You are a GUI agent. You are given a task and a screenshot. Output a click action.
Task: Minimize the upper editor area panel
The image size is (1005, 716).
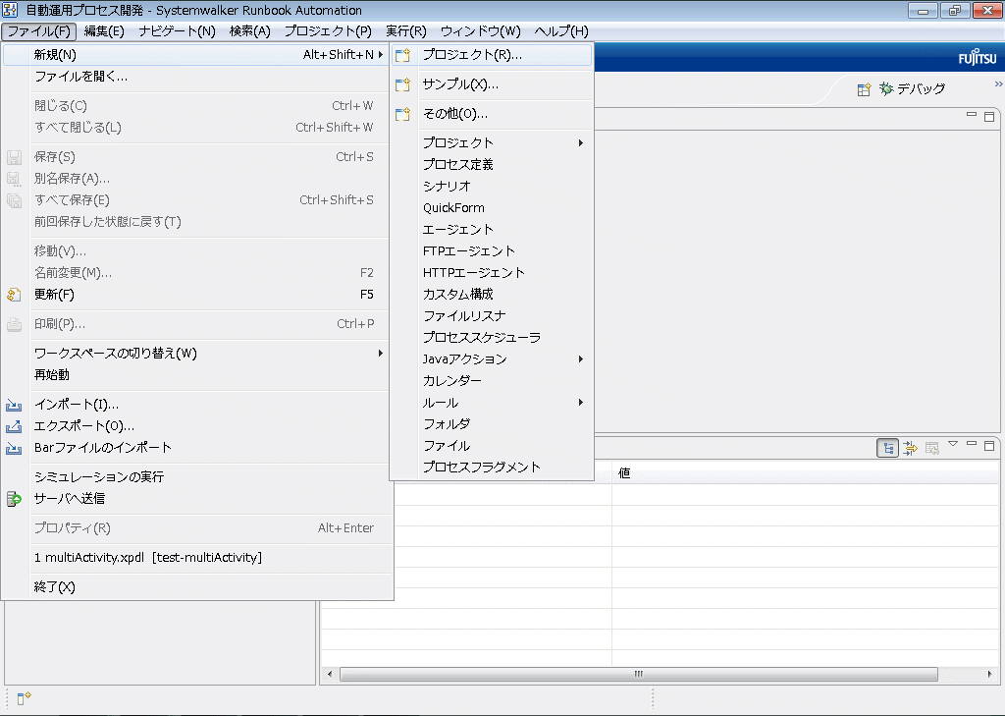coord(972,115)
